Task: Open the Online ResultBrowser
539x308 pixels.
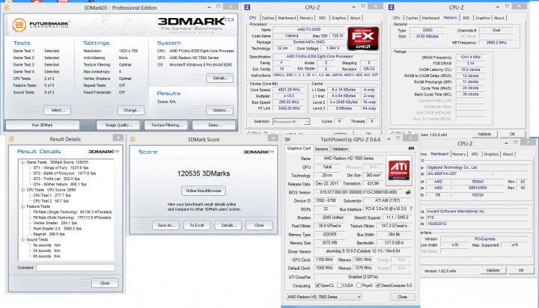Action: click(x=204, y=191)
